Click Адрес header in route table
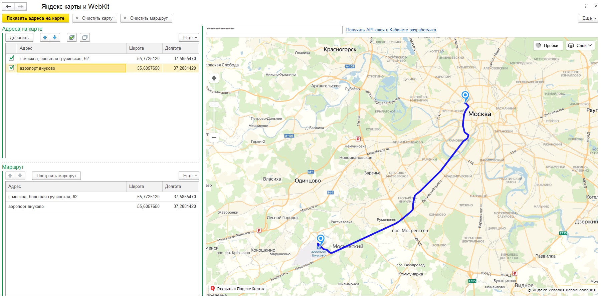 (x=66, y=186)
